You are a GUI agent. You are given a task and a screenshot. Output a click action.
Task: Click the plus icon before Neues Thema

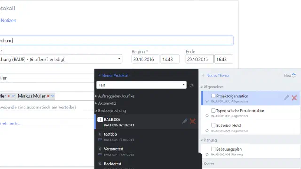pyautogui.click(x=203, y=75)
